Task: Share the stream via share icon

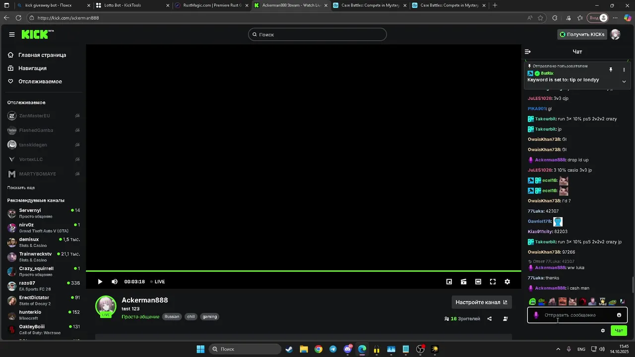Action: [490, 319]
